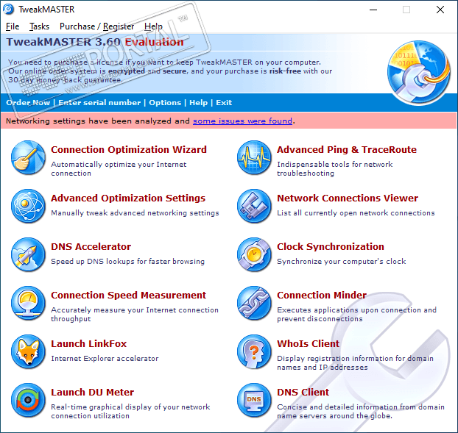Viewport: 458px width, 433px height.
Task: Click the WhoIs Client question-mark icon
Action: pyautogui.click(x=254, y=351)
